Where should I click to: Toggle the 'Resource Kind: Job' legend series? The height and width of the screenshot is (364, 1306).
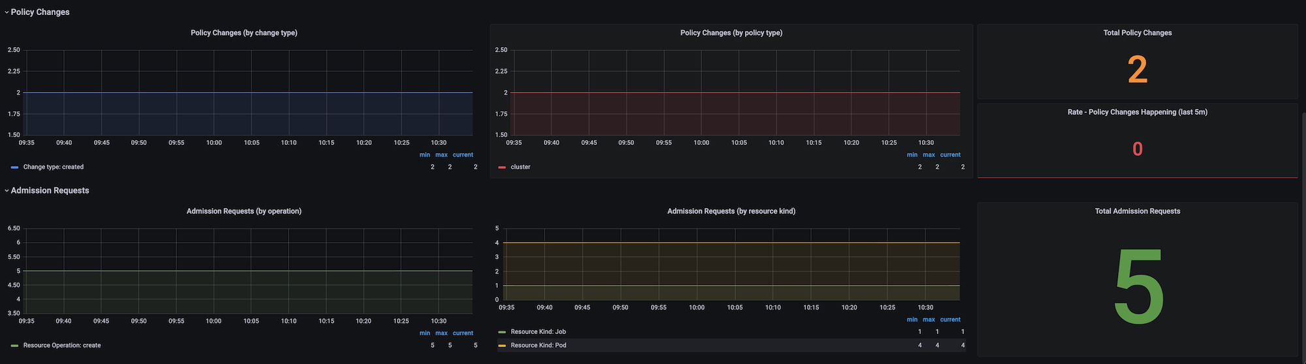click(x=538, y=332)
